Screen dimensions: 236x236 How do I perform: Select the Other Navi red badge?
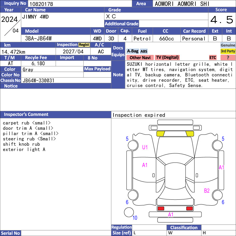pos(140,58)
